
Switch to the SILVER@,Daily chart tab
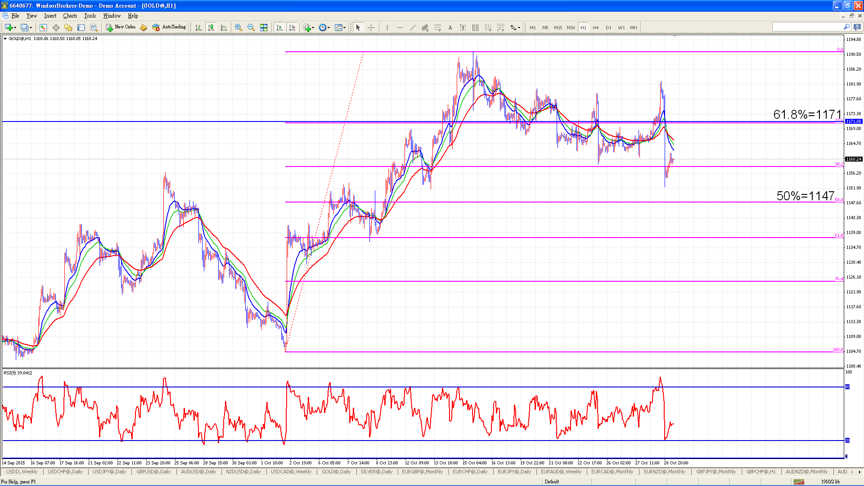pos(376,472)
